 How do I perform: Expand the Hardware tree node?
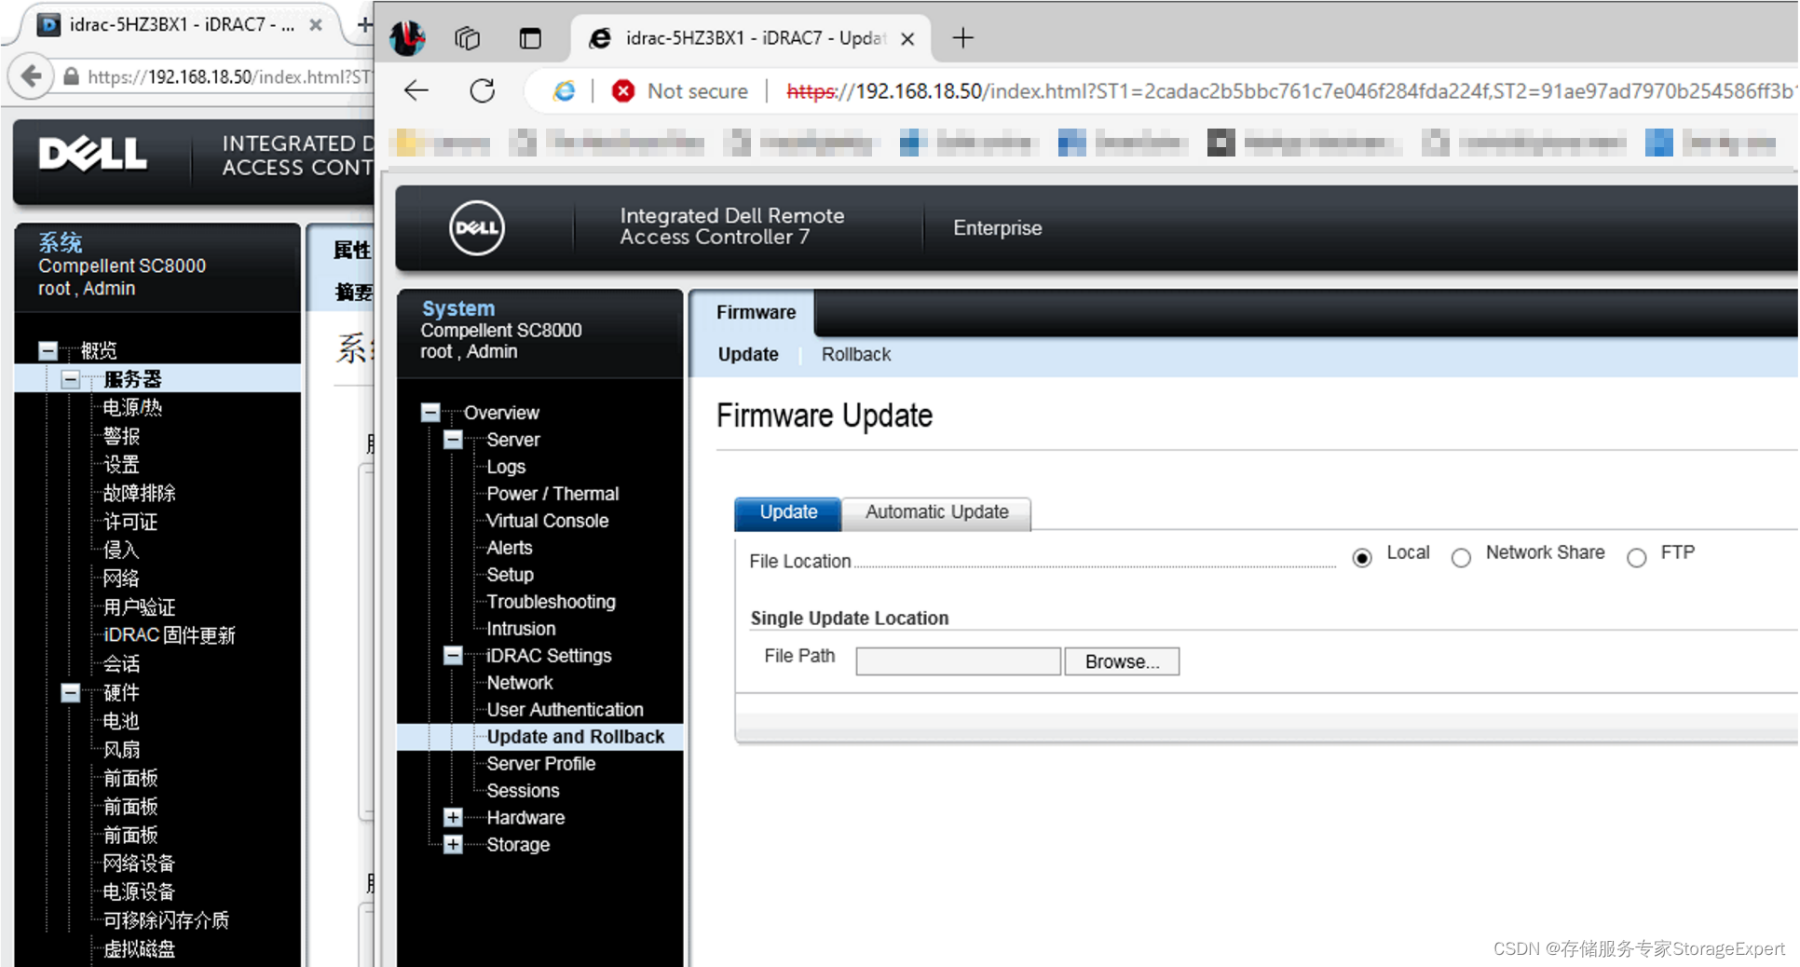click(x=453, y=817)
